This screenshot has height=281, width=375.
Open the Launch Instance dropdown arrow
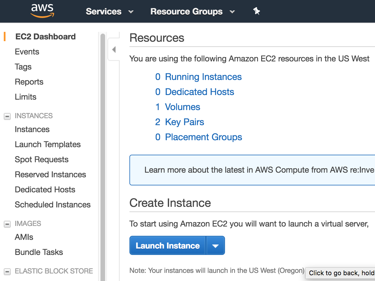tap(215, 246)
